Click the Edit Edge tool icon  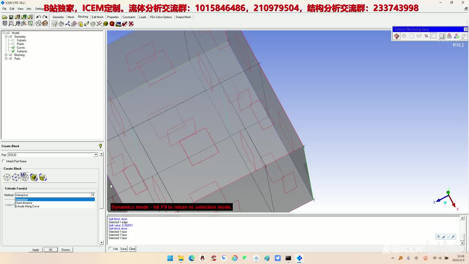[99, 24]
